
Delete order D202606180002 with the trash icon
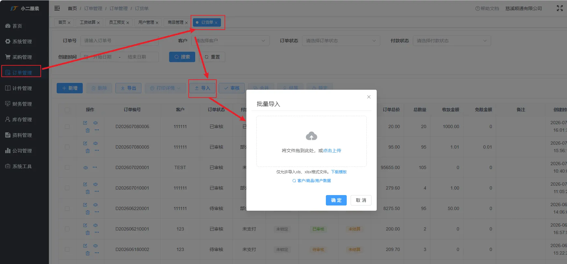(x=88, y=253)
